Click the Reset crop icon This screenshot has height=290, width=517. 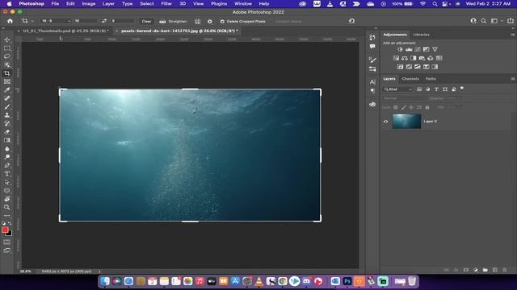tap(351, 21)
